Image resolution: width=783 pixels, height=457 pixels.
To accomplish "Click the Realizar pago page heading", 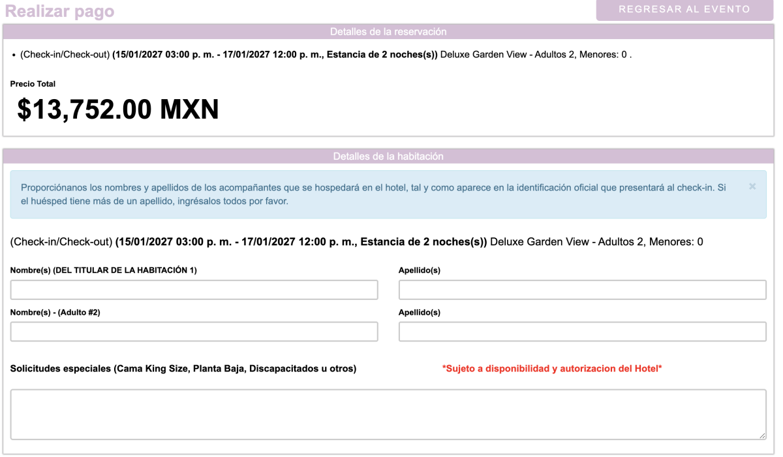I will tap(59, 12).
